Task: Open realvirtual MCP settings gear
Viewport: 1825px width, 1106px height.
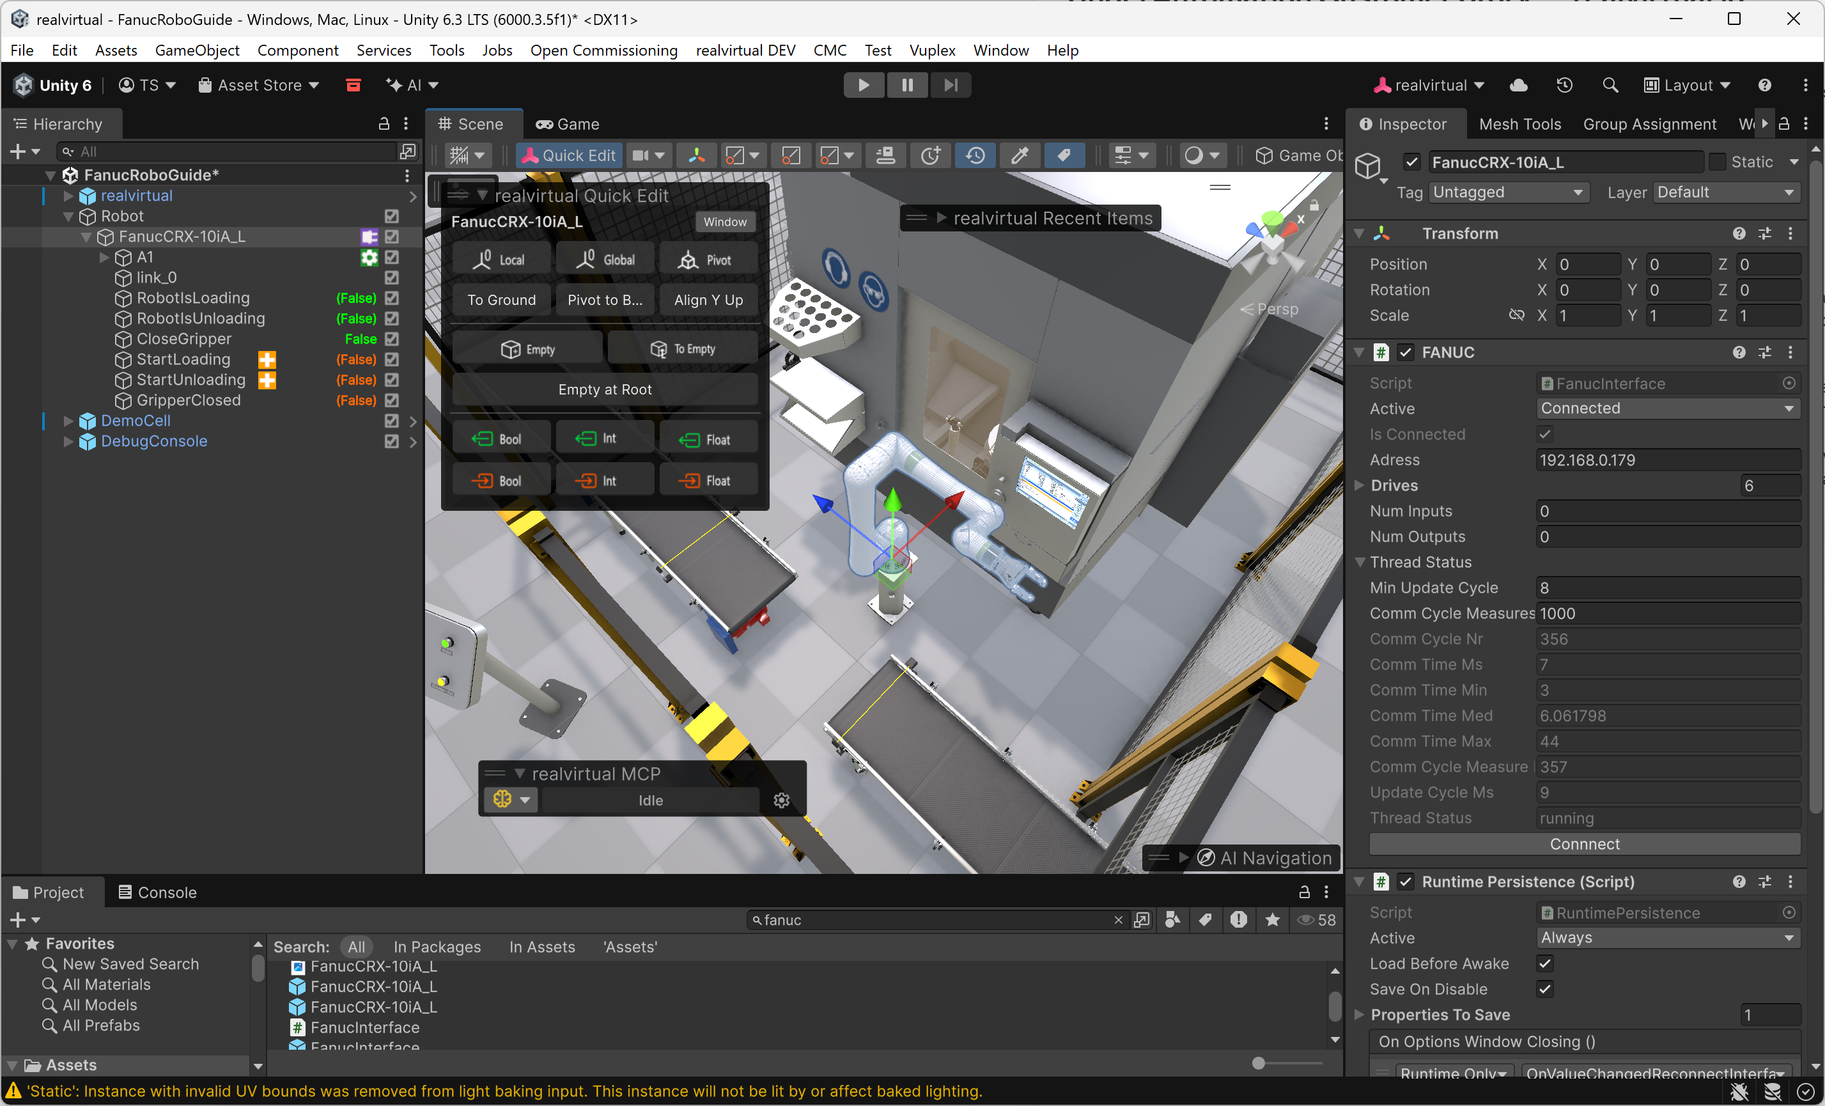Action: pyautogui.click(x=781, y=800)
